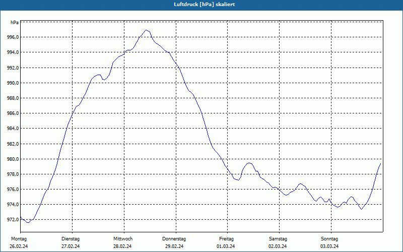The width and height of the screenshot is (403, 252).
Task: Click the 996,0 axis value
Action: [x=13, y=37]
